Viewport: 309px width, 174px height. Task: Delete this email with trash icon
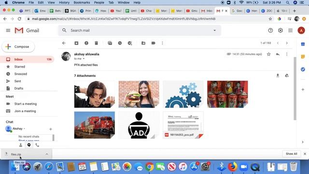[x=97, y=43]
